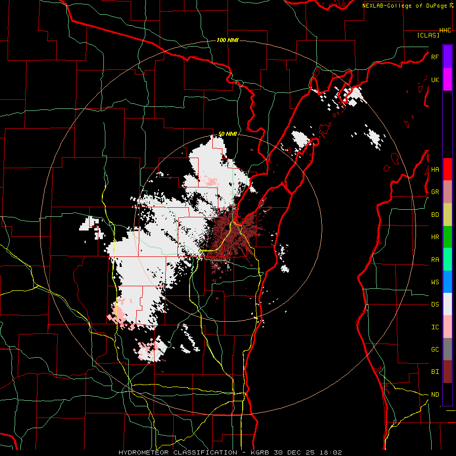Select the dusty pink GR legend swatch

pos(447,192)
